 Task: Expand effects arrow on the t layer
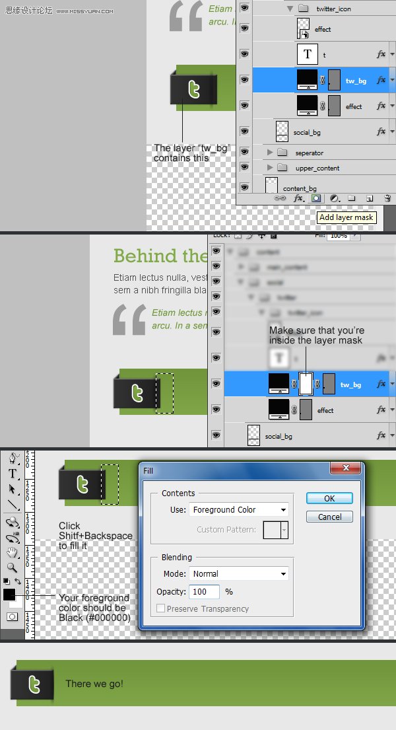[392, 55]
